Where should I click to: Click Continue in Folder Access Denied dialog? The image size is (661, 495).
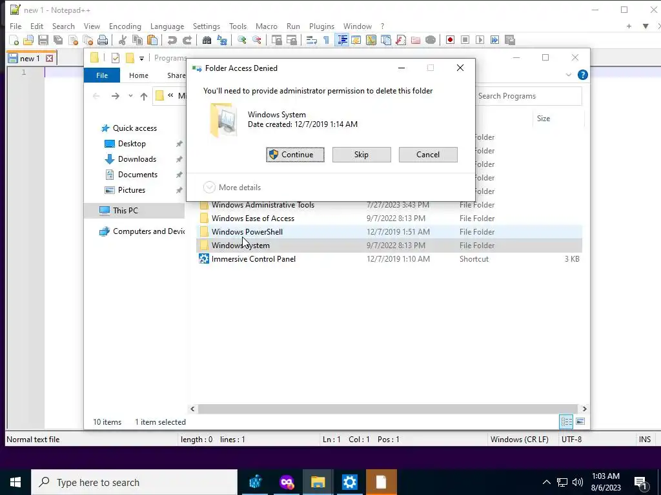pyautogui.click(x=295, y=155)
